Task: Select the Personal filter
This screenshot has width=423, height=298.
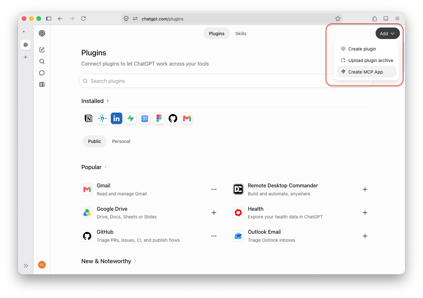Action: coord(121,141)
